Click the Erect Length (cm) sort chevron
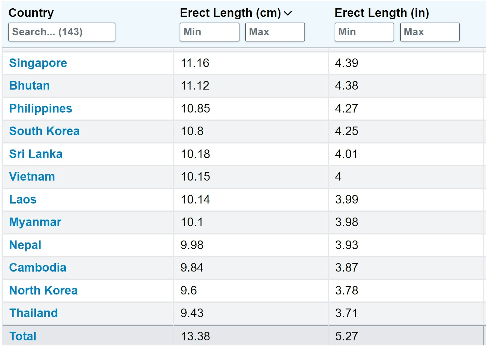The width and height of the screenshot is (486, 351). click(x=288, y=13)
